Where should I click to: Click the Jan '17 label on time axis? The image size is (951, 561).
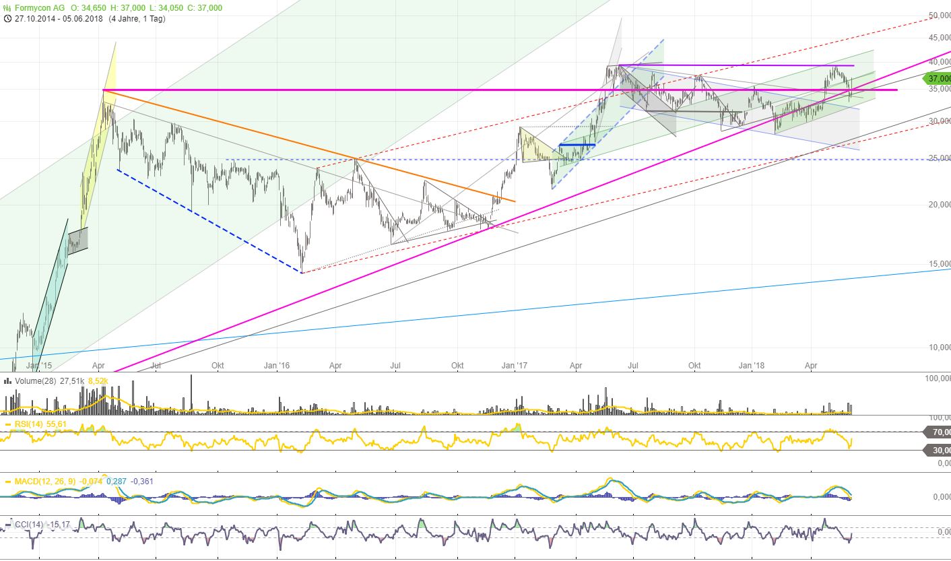click(x=517, y=366)
